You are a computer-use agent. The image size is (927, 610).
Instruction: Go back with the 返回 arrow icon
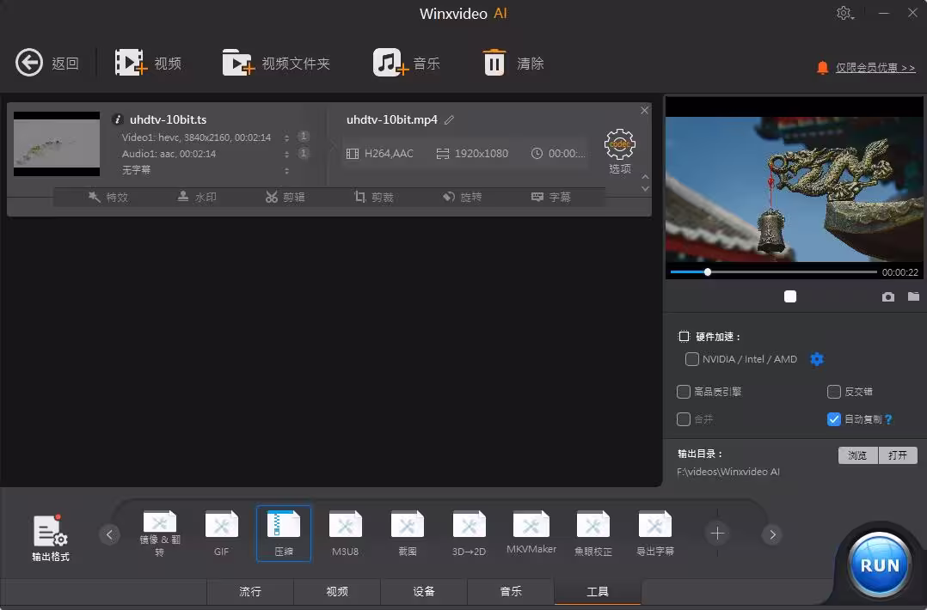tap(29, 63)
